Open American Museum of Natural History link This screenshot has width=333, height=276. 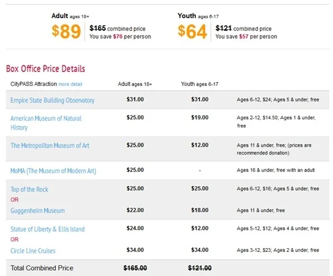pos(46,123)
